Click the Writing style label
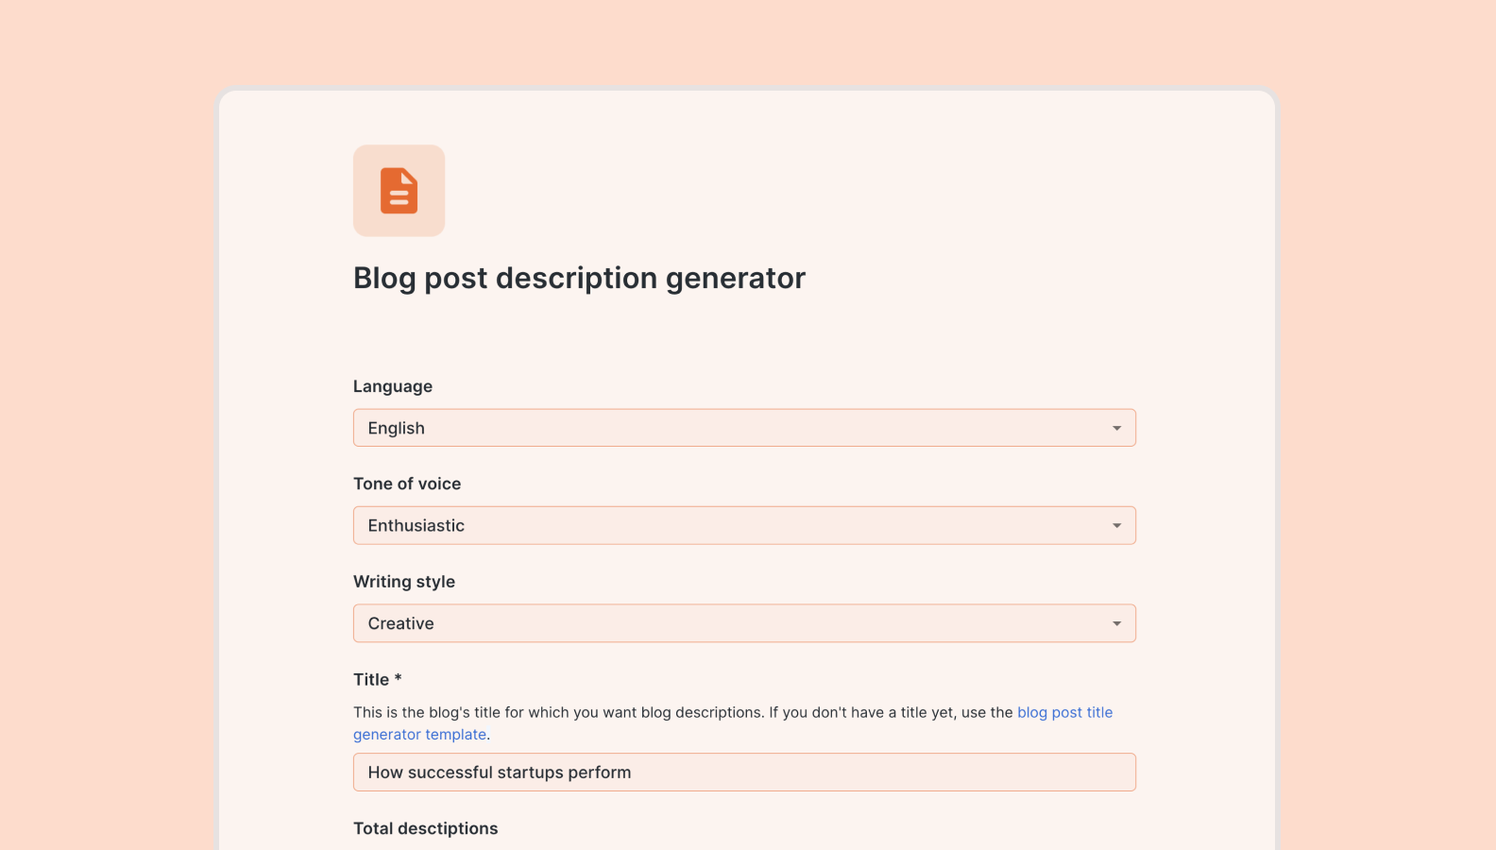Screen dimensions: 1496x850 (404, 582)
